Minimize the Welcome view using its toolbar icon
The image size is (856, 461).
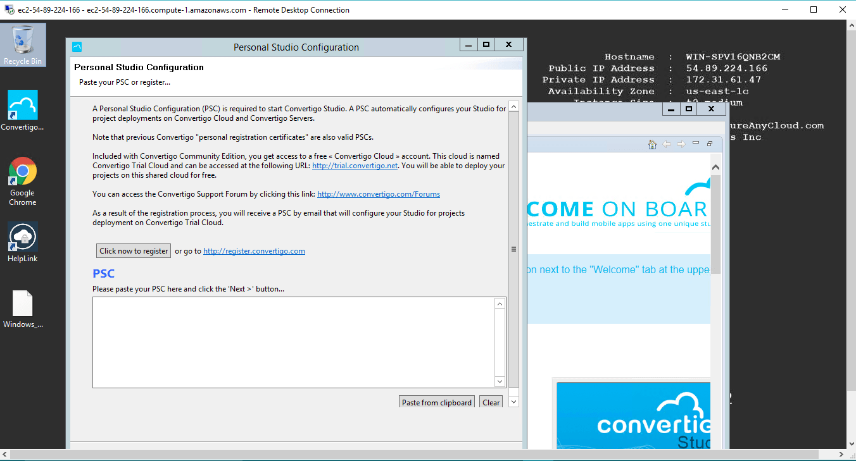(696, 144)
